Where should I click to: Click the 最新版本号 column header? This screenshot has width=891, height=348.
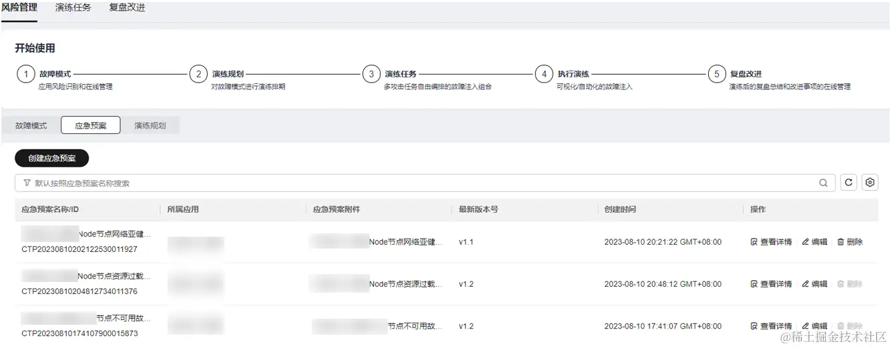coord(479,209)
